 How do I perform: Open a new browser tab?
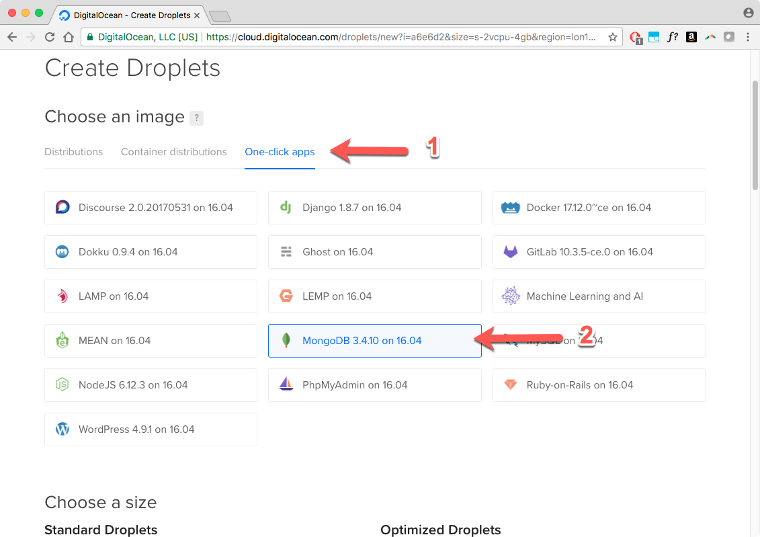(220, 16)
